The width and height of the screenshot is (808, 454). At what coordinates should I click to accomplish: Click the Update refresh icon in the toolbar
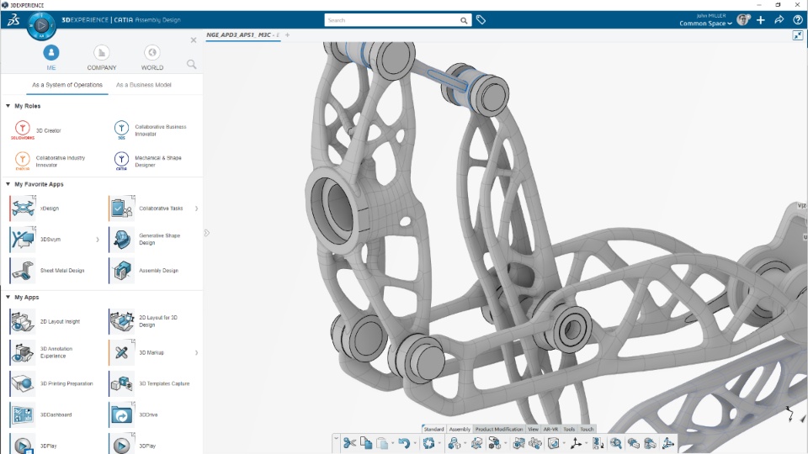point(428,443)
